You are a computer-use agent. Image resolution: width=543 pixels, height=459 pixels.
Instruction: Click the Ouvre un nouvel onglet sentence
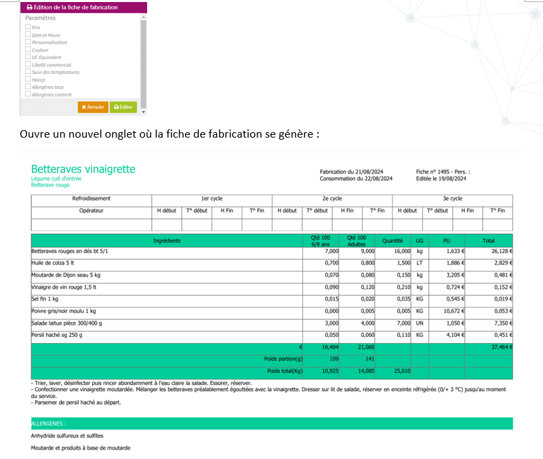(x=169, y=134)
